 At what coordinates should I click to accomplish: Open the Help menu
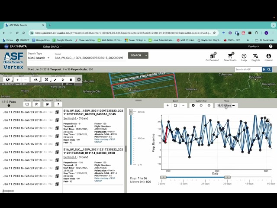pos(244,58)
